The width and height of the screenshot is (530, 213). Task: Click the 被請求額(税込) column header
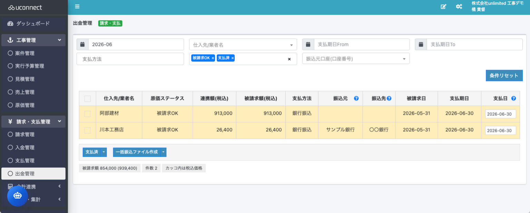point(261,99)
